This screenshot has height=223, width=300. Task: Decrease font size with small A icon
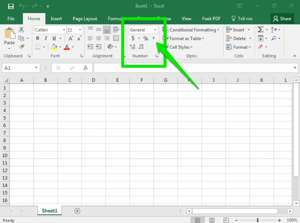click(x=79, y=38)
